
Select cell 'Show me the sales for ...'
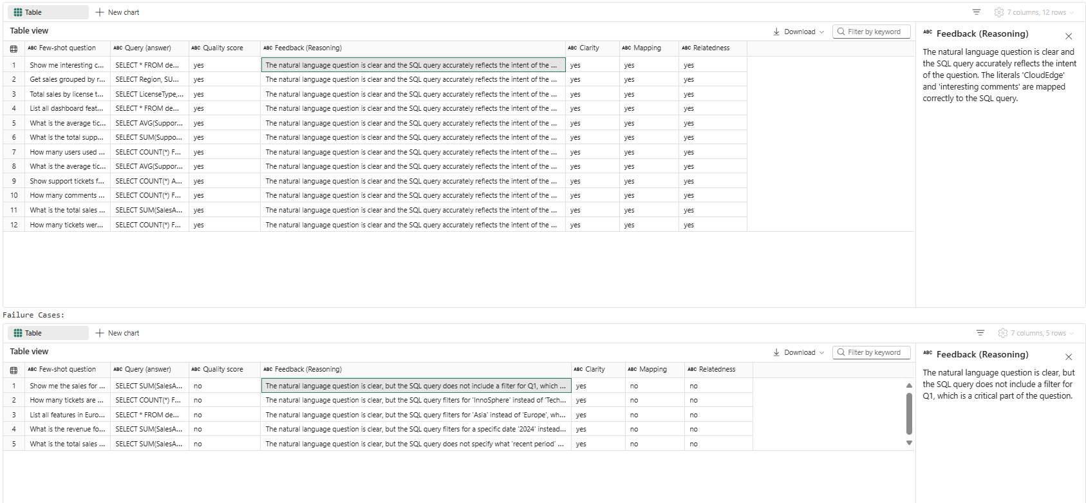coord(68,386)
